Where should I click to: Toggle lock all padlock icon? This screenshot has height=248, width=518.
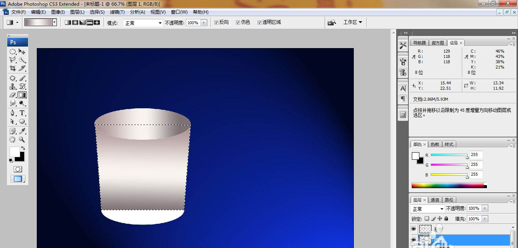pyautogui.click(x=446, y=219)
